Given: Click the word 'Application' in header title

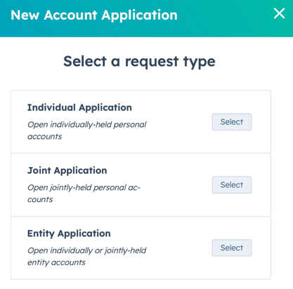Looking at the screenshot, I should coord(139,16).
